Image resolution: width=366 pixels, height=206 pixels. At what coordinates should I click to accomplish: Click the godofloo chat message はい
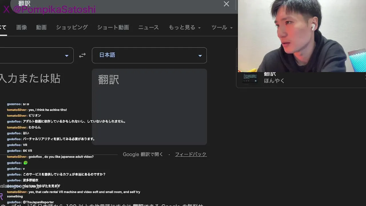26,133
